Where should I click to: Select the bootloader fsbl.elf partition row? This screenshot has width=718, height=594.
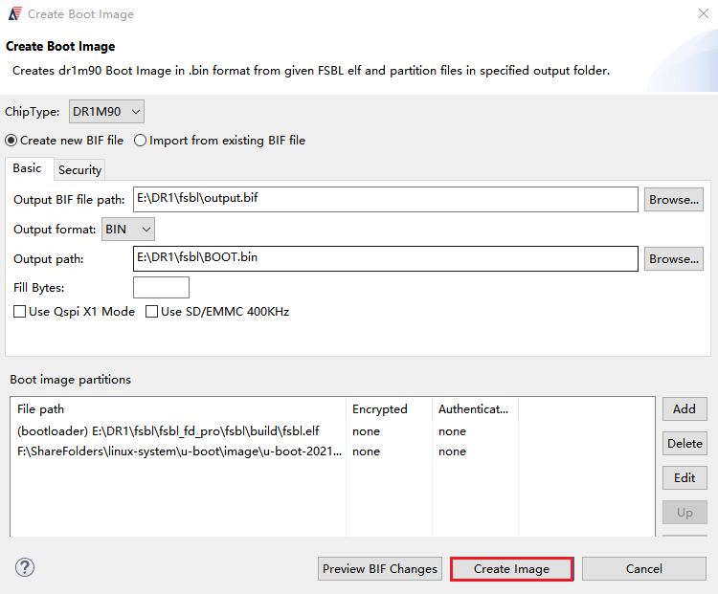click(x=332, y=431)
